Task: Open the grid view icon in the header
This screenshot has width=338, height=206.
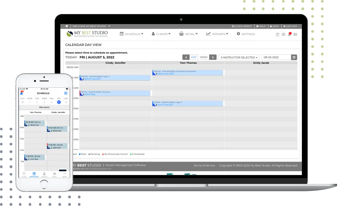Action: 295,34
